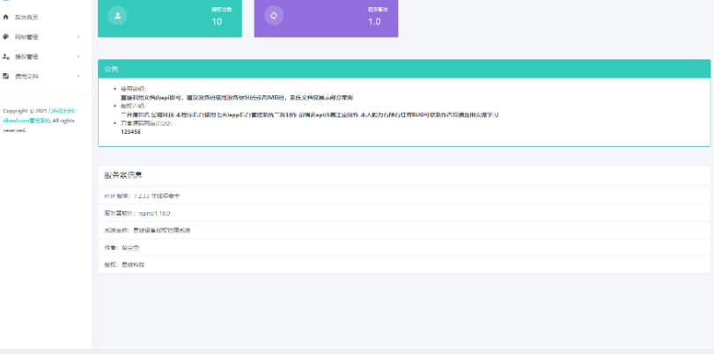The image size is (714, 354).
Task: Click the QQ number 123456 text
Action: click(x=130, y=131)
